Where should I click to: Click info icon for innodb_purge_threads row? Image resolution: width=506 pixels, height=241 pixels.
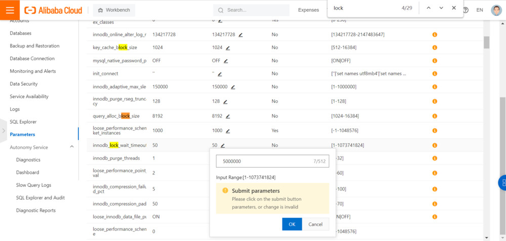(435, 158)
